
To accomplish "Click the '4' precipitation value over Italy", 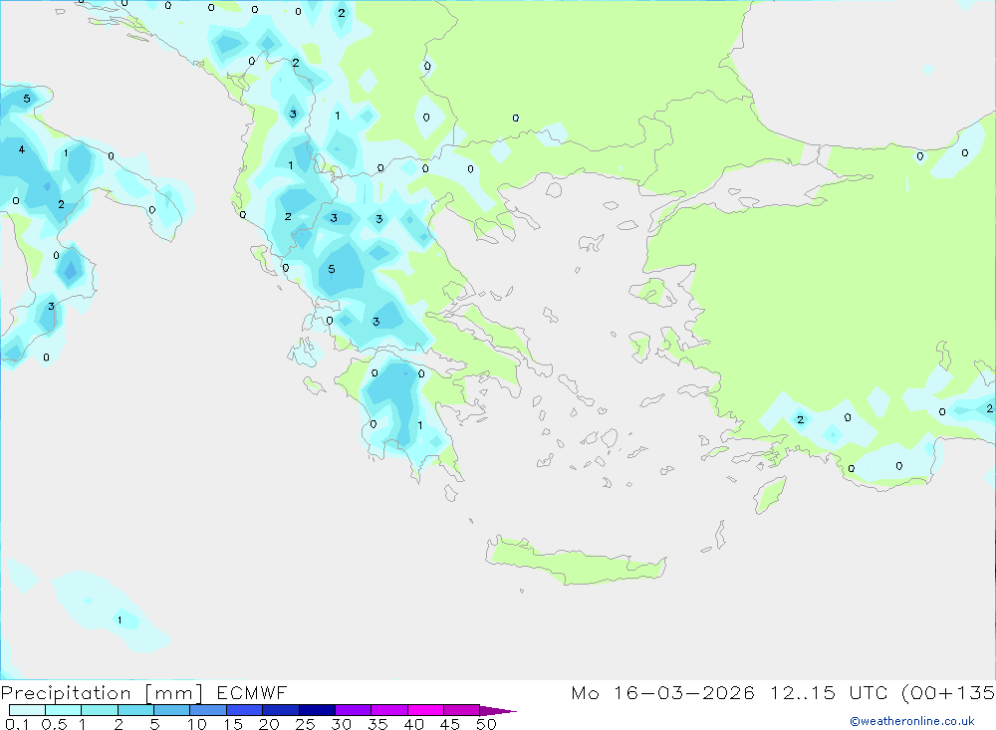I will click(x=22, y=149).
